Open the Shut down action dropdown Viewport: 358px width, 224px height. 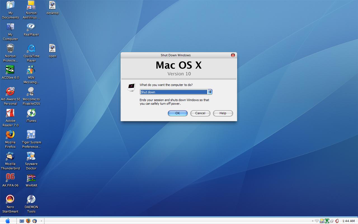[x=176, y=92]
